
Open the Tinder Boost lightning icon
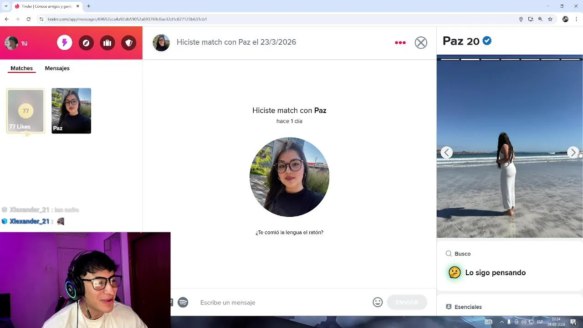[x=65, y=43]
